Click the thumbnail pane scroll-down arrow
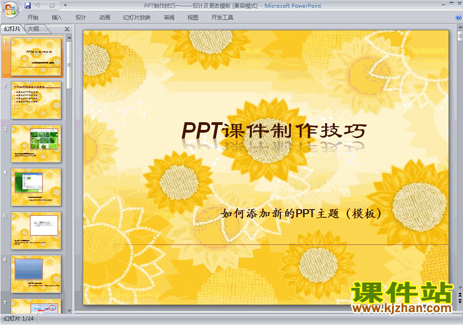 (69, 311)
